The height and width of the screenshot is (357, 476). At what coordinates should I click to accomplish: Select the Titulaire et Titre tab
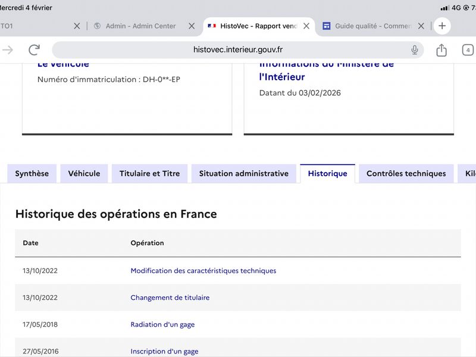point(149,174)
